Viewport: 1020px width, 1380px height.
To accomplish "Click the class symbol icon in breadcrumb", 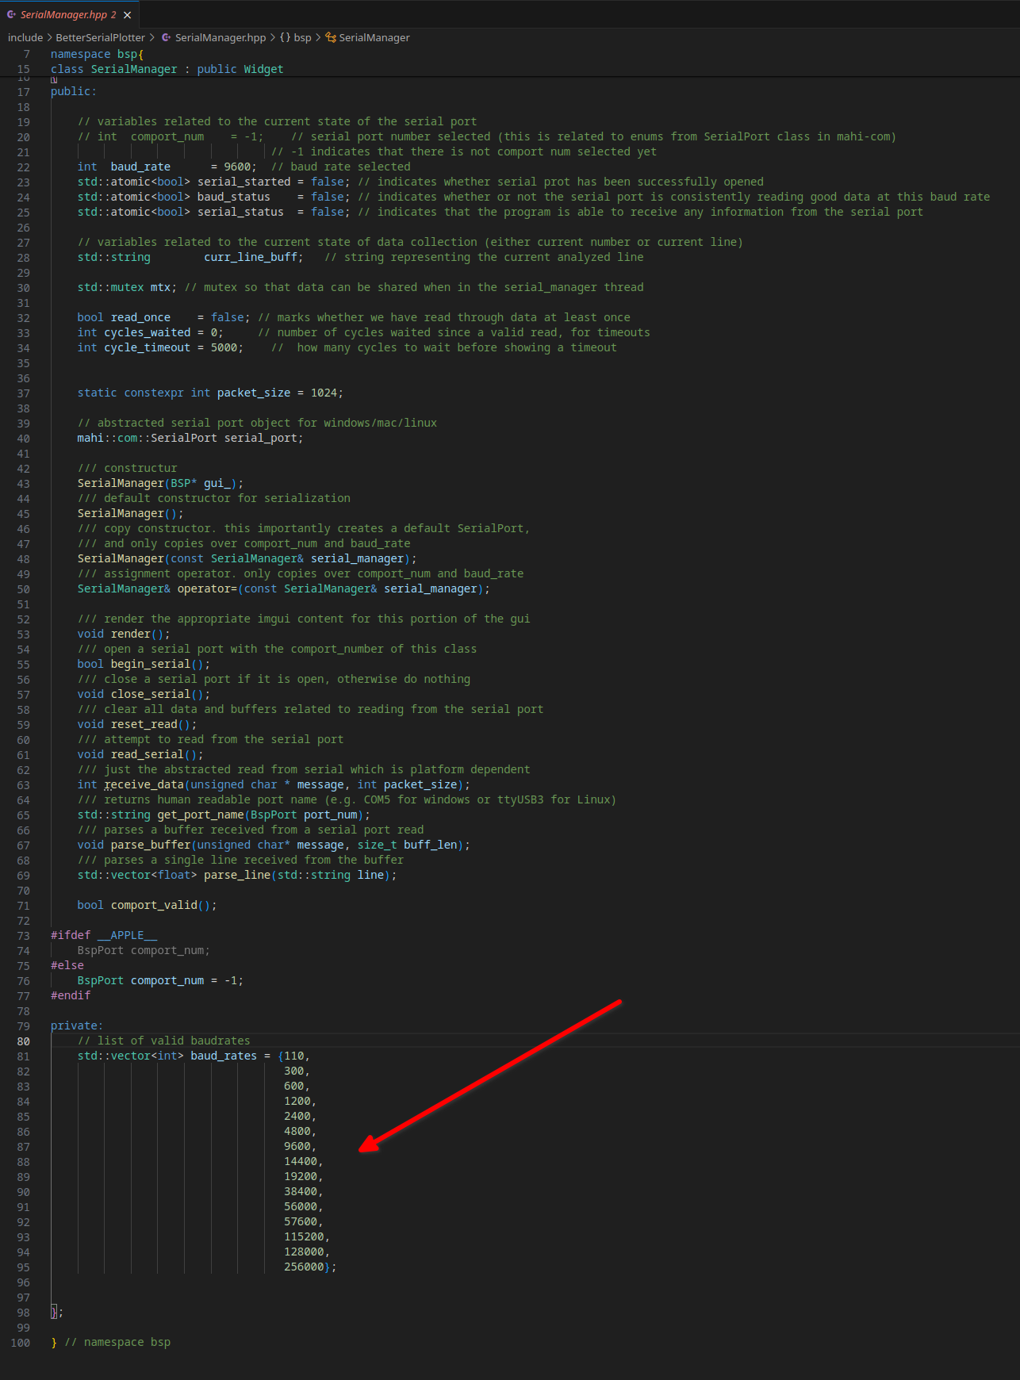I will [331, 37].
